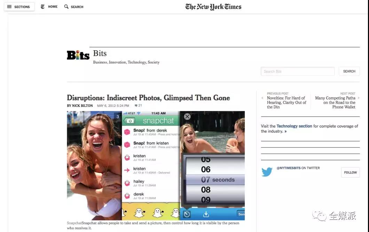Click the photo caption starting 'Snapchat allows people'

coord(153,225)
